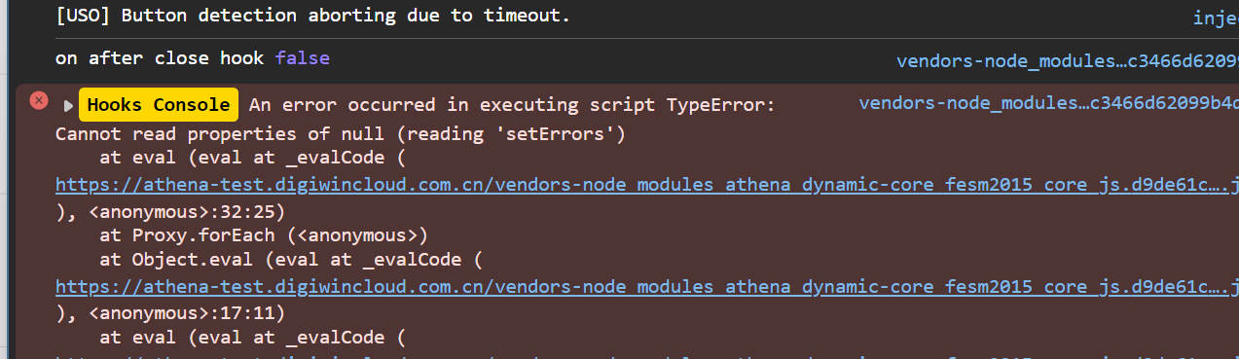Open athena-test URL above line <anonymous>:17:11
The height and width of the screenshot is (359, 1239).
(647, 287)
